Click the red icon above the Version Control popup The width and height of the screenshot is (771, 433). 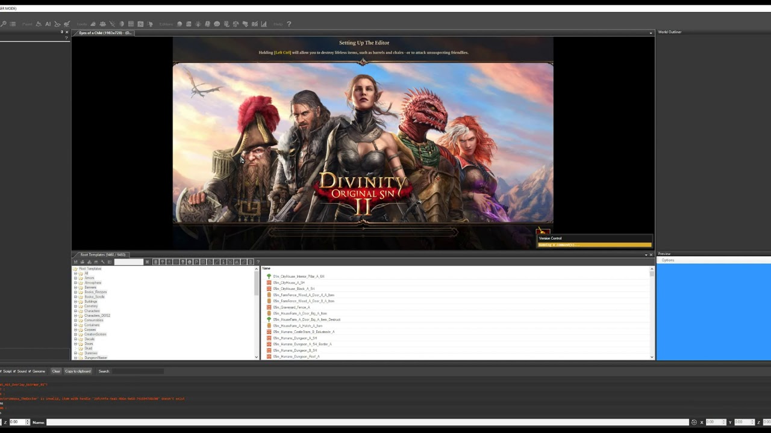(x=543, y=232)
